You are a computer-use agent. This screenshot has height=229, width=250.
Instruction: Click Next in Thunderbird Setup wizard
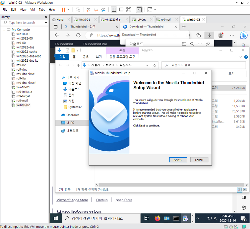pyautogui.click(x=178, y=160)
